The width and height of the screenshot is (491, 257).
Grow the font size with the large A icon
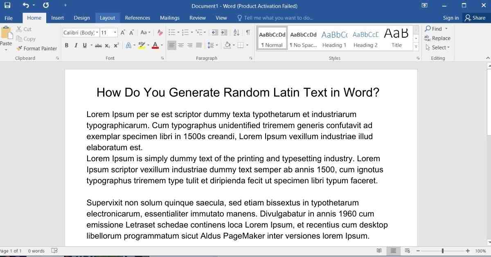[123, 32]
